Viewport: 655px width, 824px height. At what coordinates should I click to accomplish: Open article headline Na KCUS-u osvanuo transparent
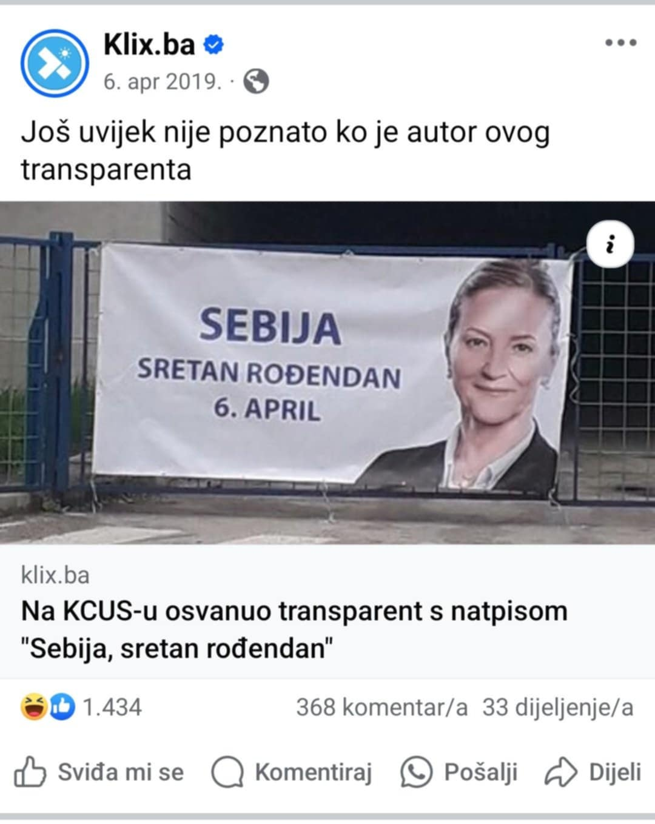[x=294, y=629]
